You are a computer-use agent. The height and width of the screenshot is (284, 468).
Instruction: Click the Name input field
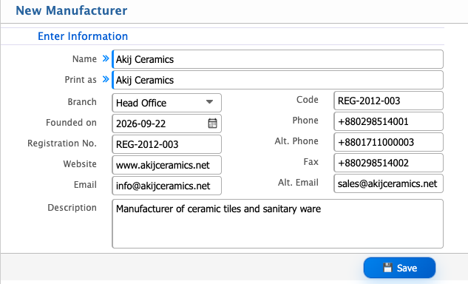pyautogui.click(x=277, y=59)
